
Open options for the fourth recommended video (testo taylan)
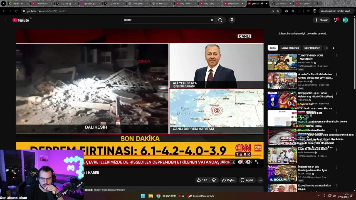(x=336, y=112)
